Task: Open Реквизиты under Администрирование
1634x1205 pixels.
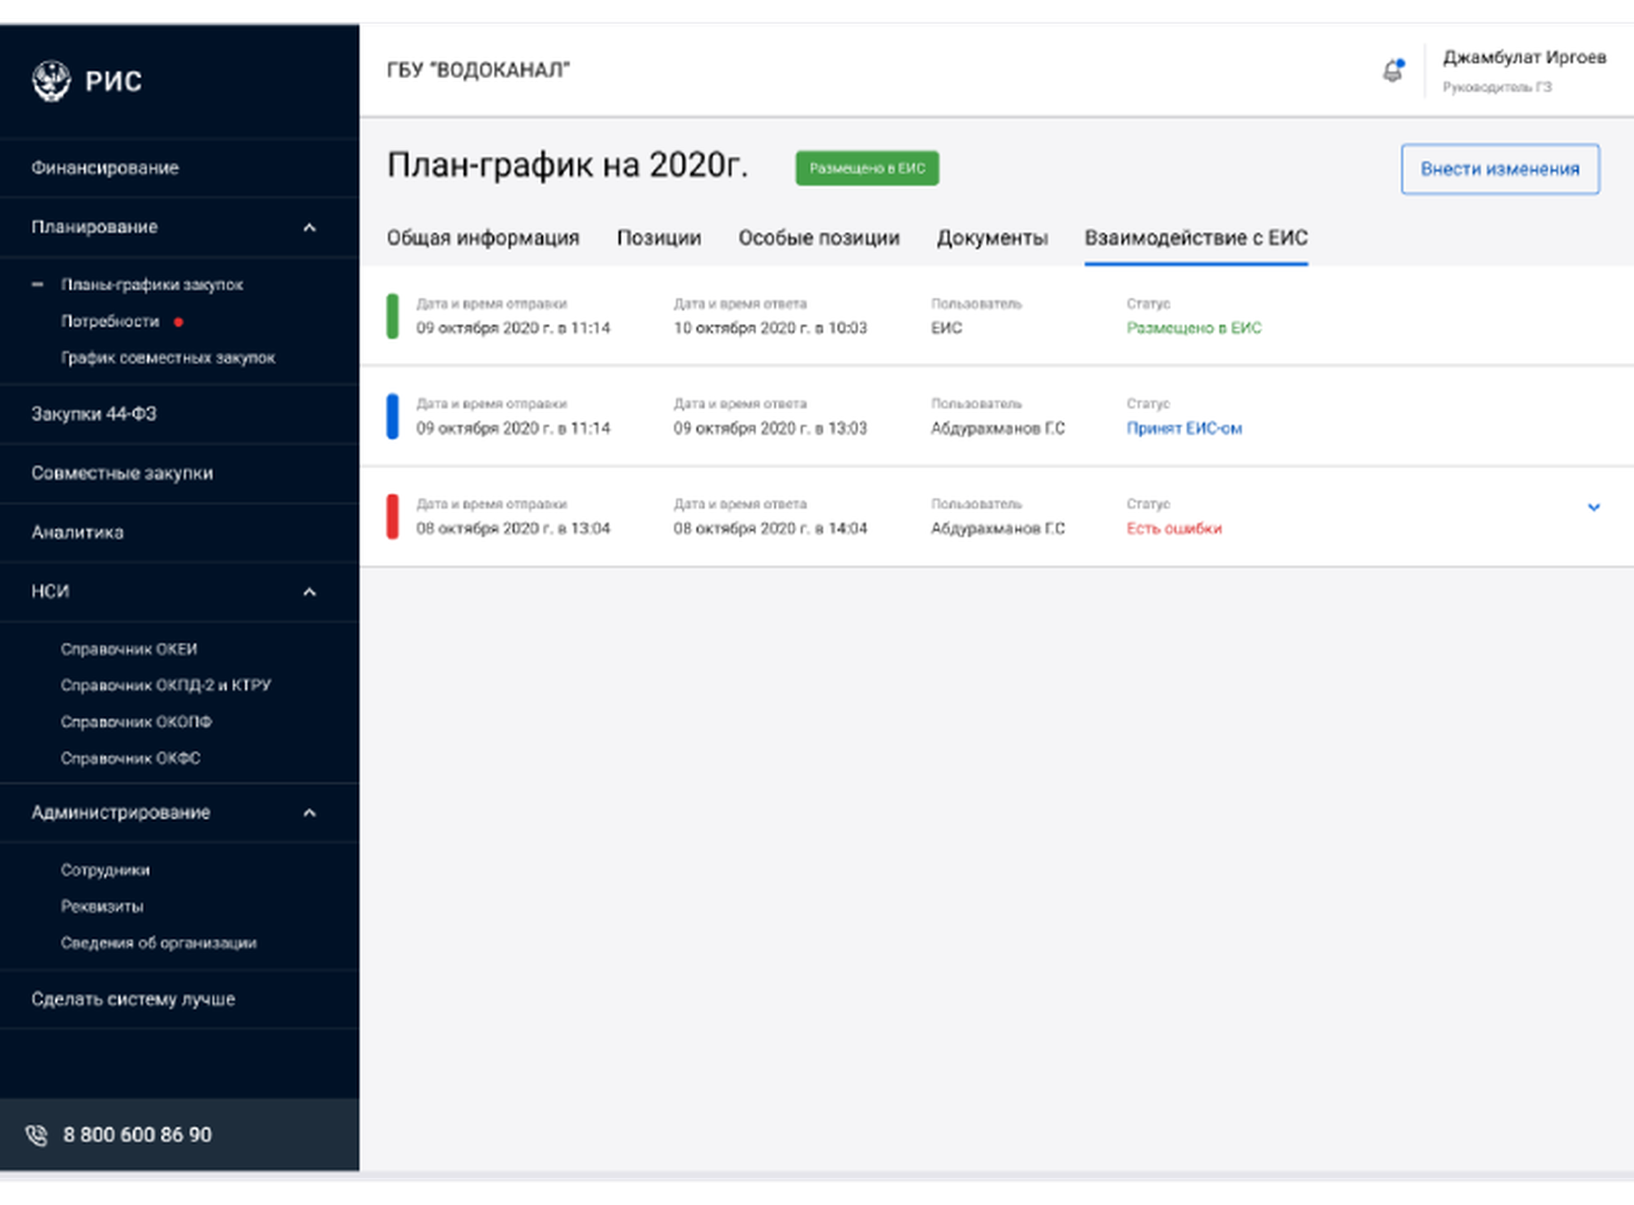Action: pyautogui.click(x=102, y=906)
